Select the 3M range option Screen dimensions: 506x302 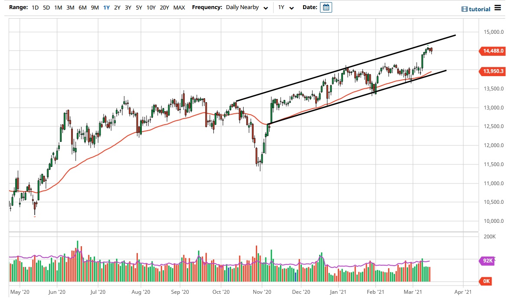click(x=70, y=7)
